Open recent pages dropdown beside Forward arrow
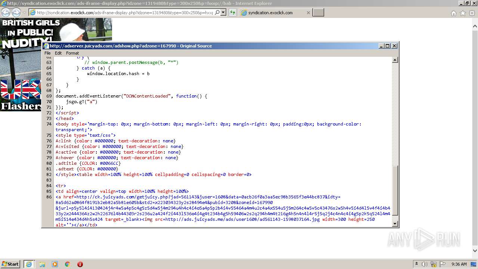Screen dimensions: 478x269 pyautogui.click(x=24, y=13)
